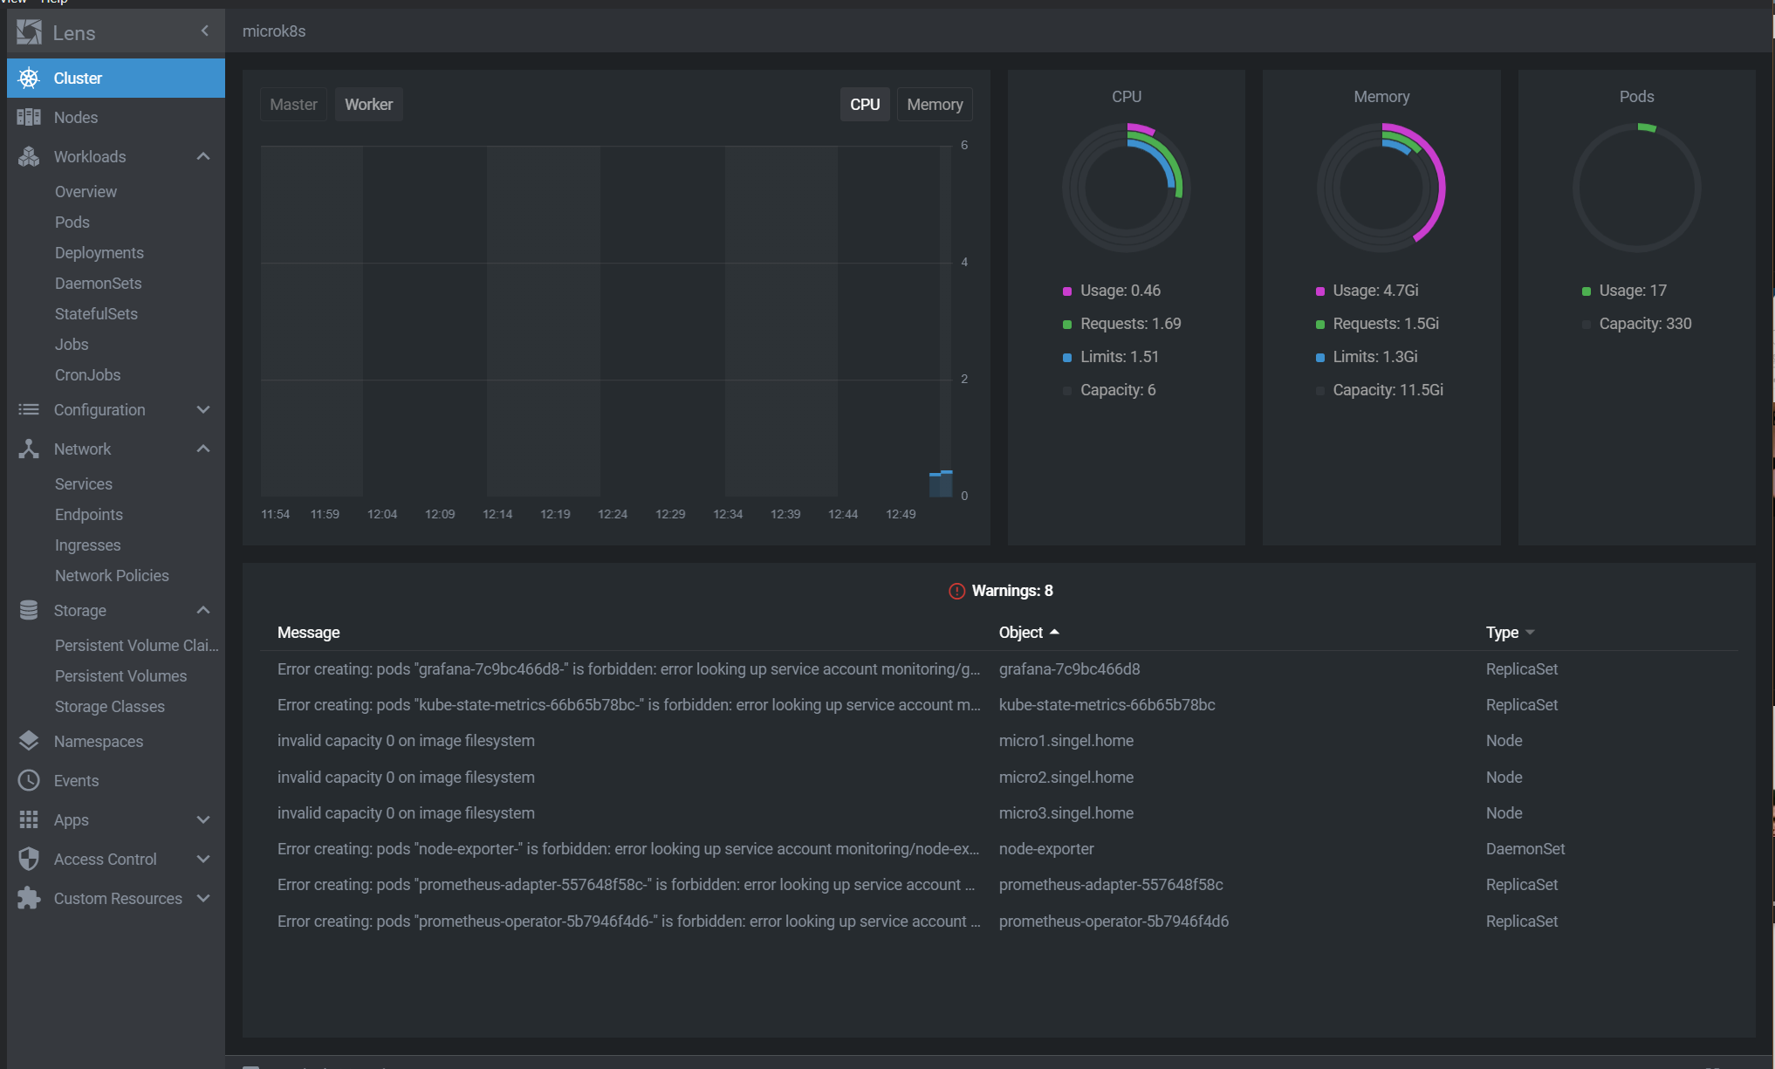This screenshot has height=1069, width=1775.
Task: Click the Lens logo icon
Action: [29, 32]
